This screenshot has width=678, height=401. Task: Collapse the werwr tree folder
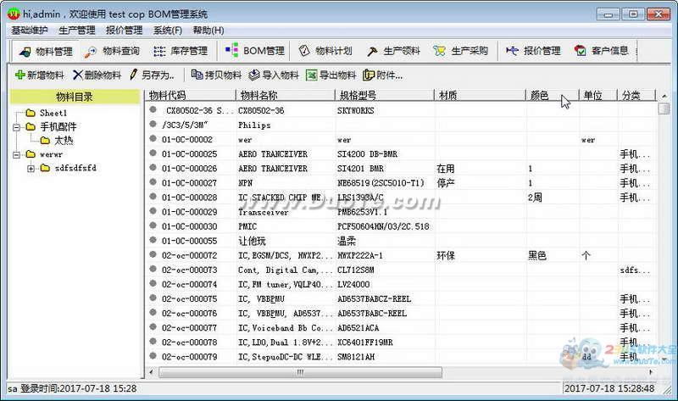[x=17, y=154]
